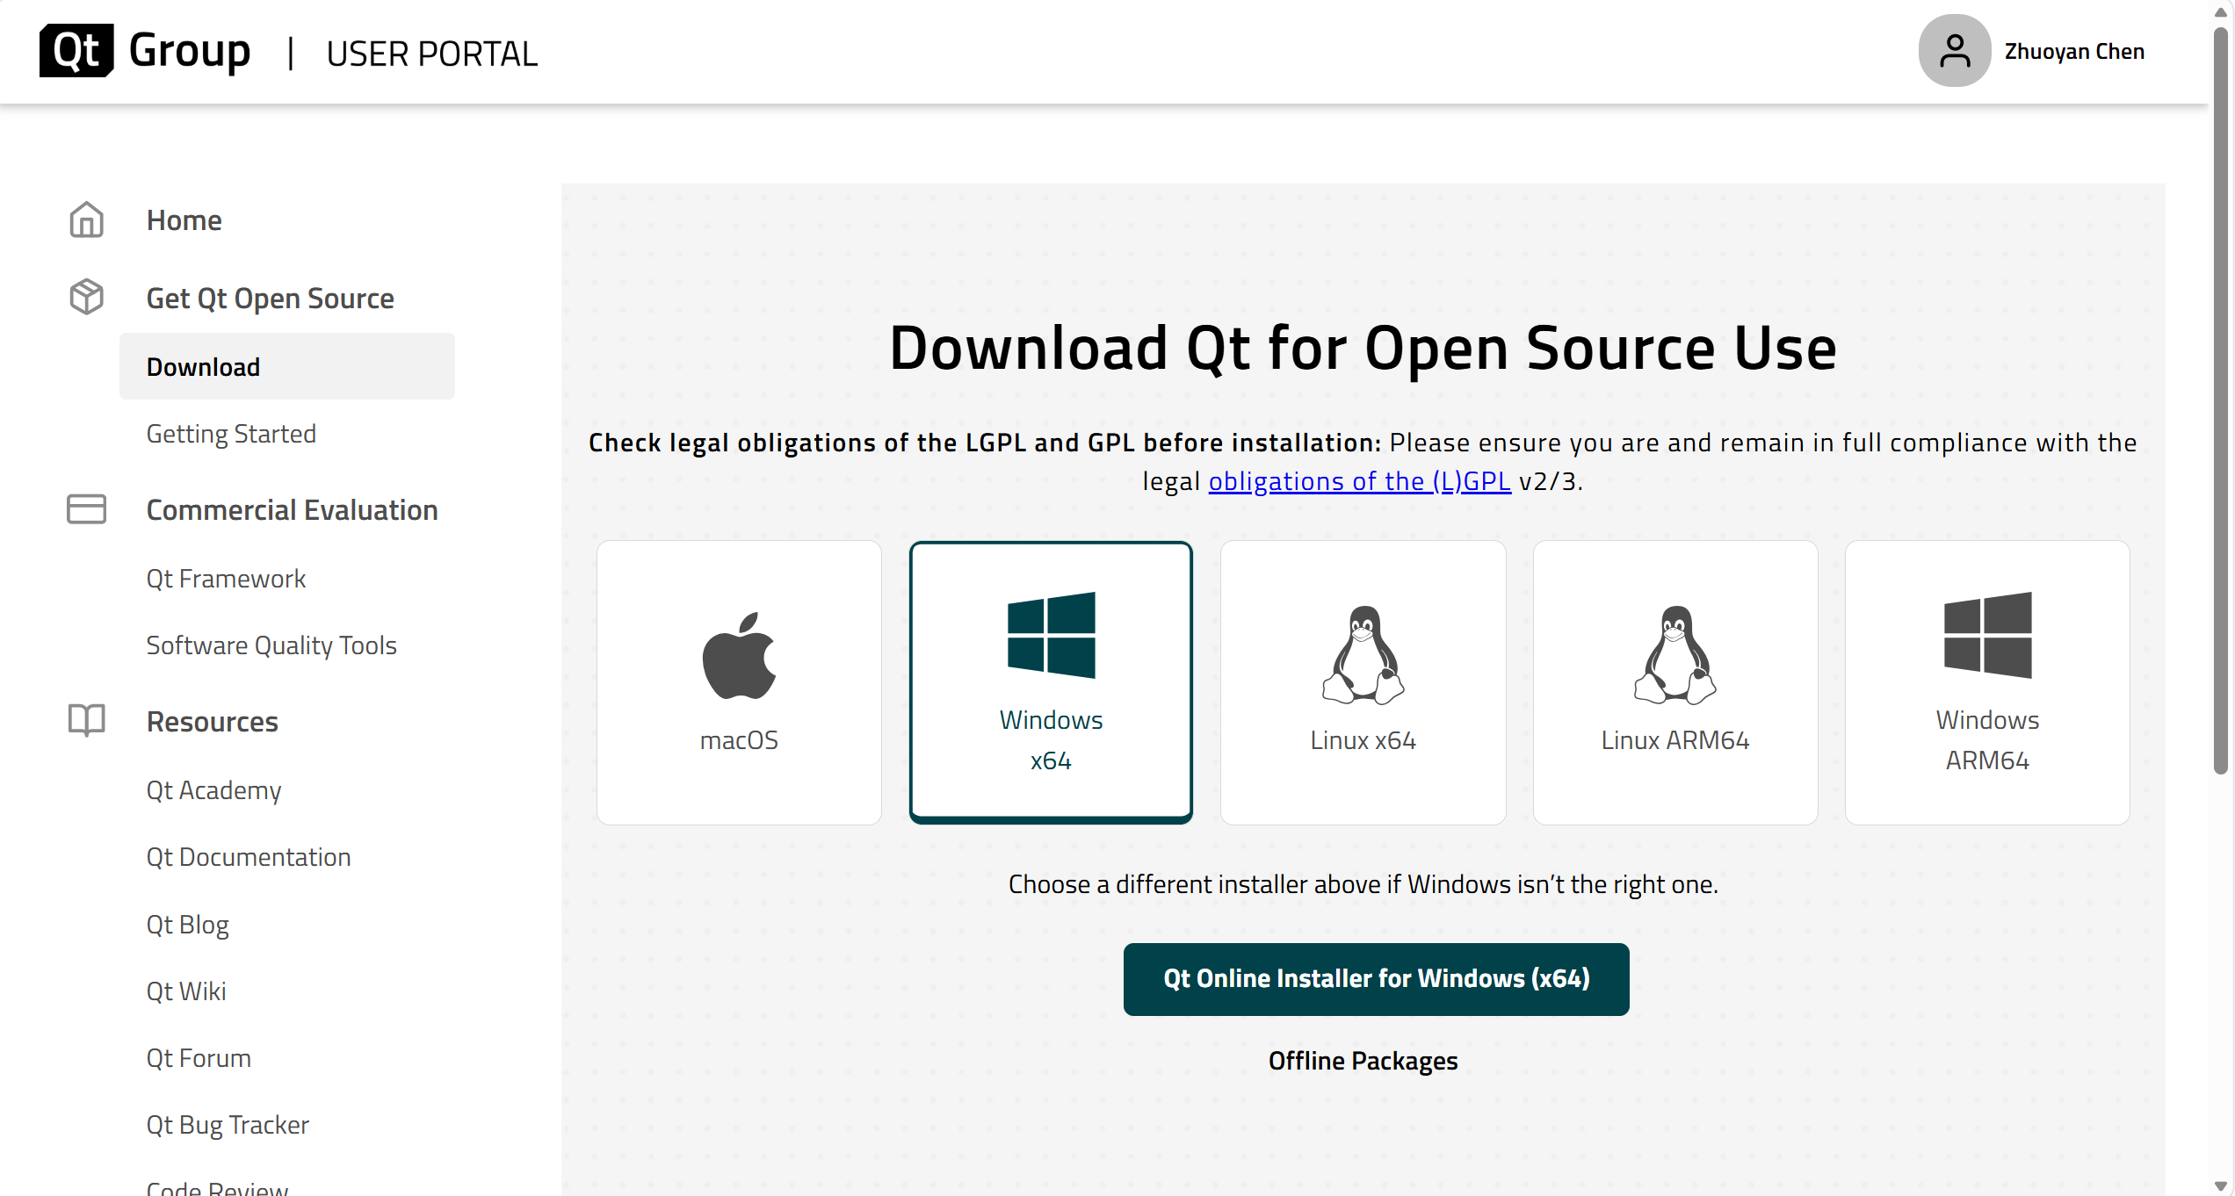Open Qt Framework evaluation link
Screen dimensions: 2235x1196
tap(226, 579)
